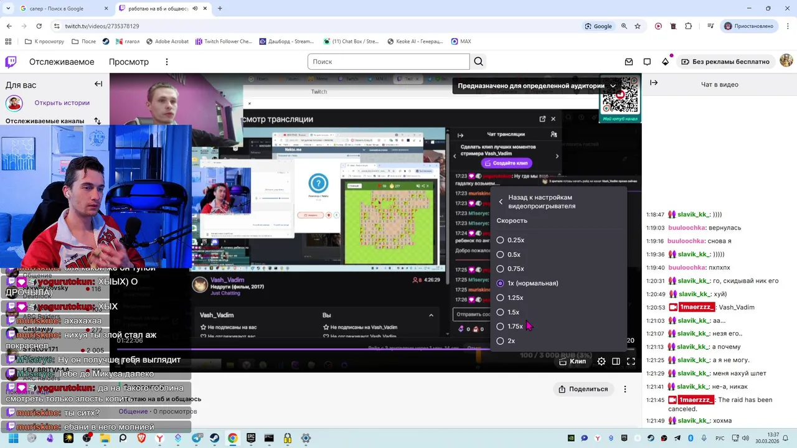Click the address bar URL

(102, 26)
